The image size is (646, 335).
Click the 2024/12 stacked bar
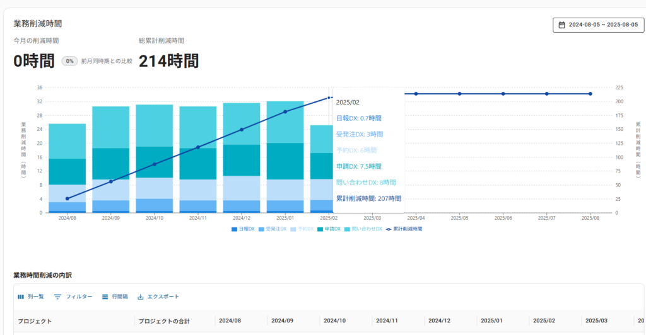[242, 158]
